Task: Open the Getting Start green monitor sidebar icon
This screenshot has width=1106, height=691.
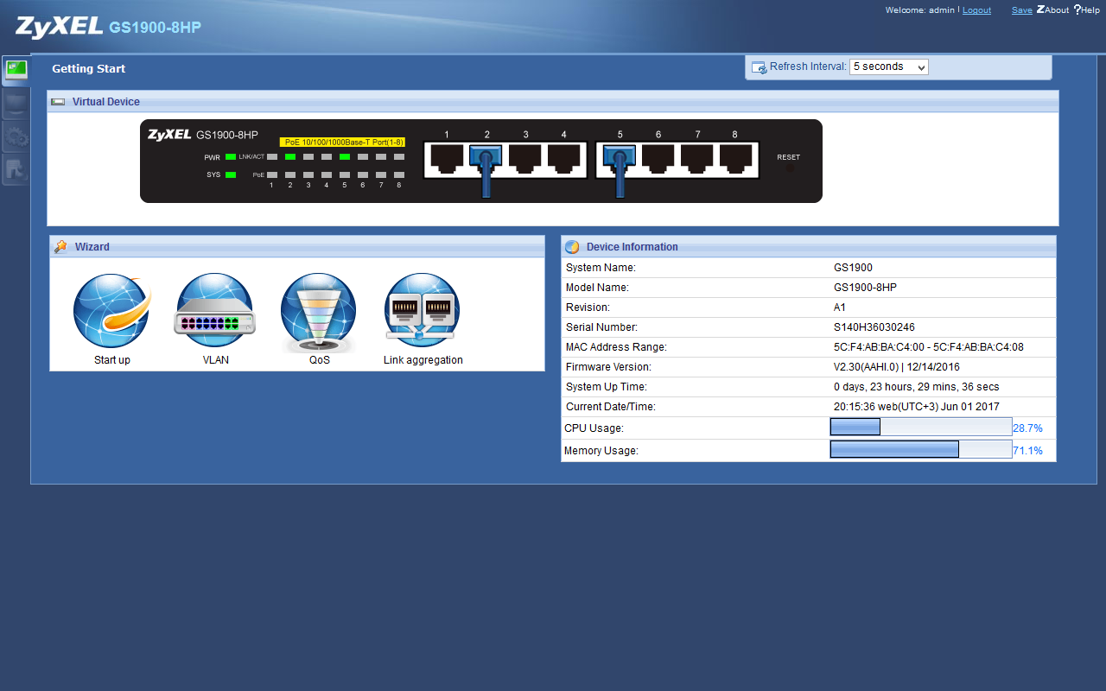Action: tap(16, 71)
